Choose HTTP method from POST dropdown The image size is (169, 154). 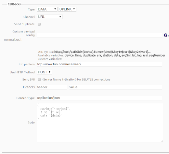[x=44, y=72]
